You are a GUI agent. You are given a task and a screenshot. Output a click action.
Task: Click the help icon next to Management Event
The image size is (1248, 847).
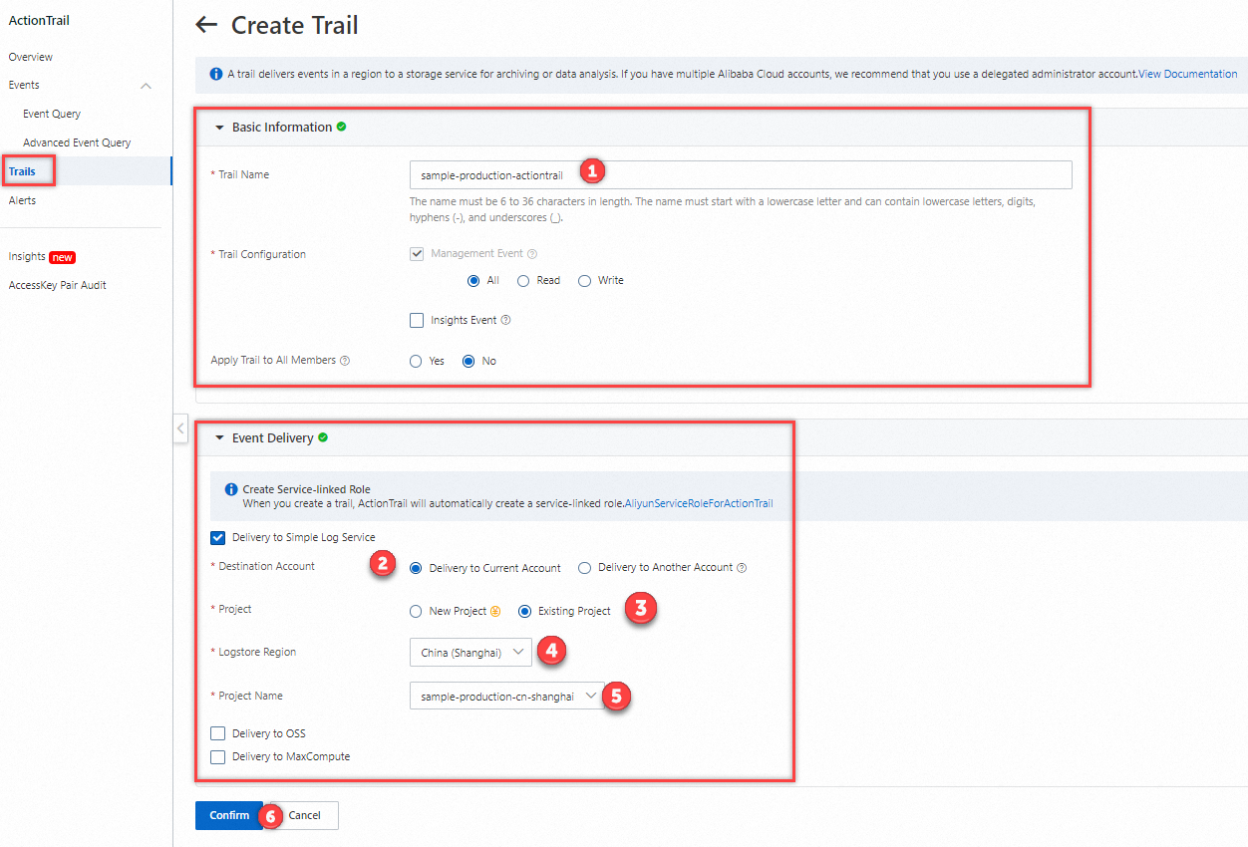click(x=532, y=254)
